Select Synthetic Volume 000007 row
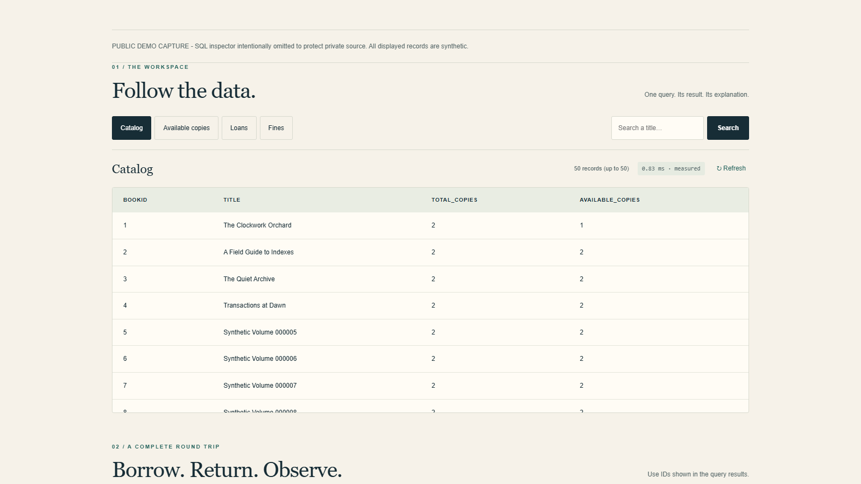Screen dimensions: 861x484 (x=430, y=386)
